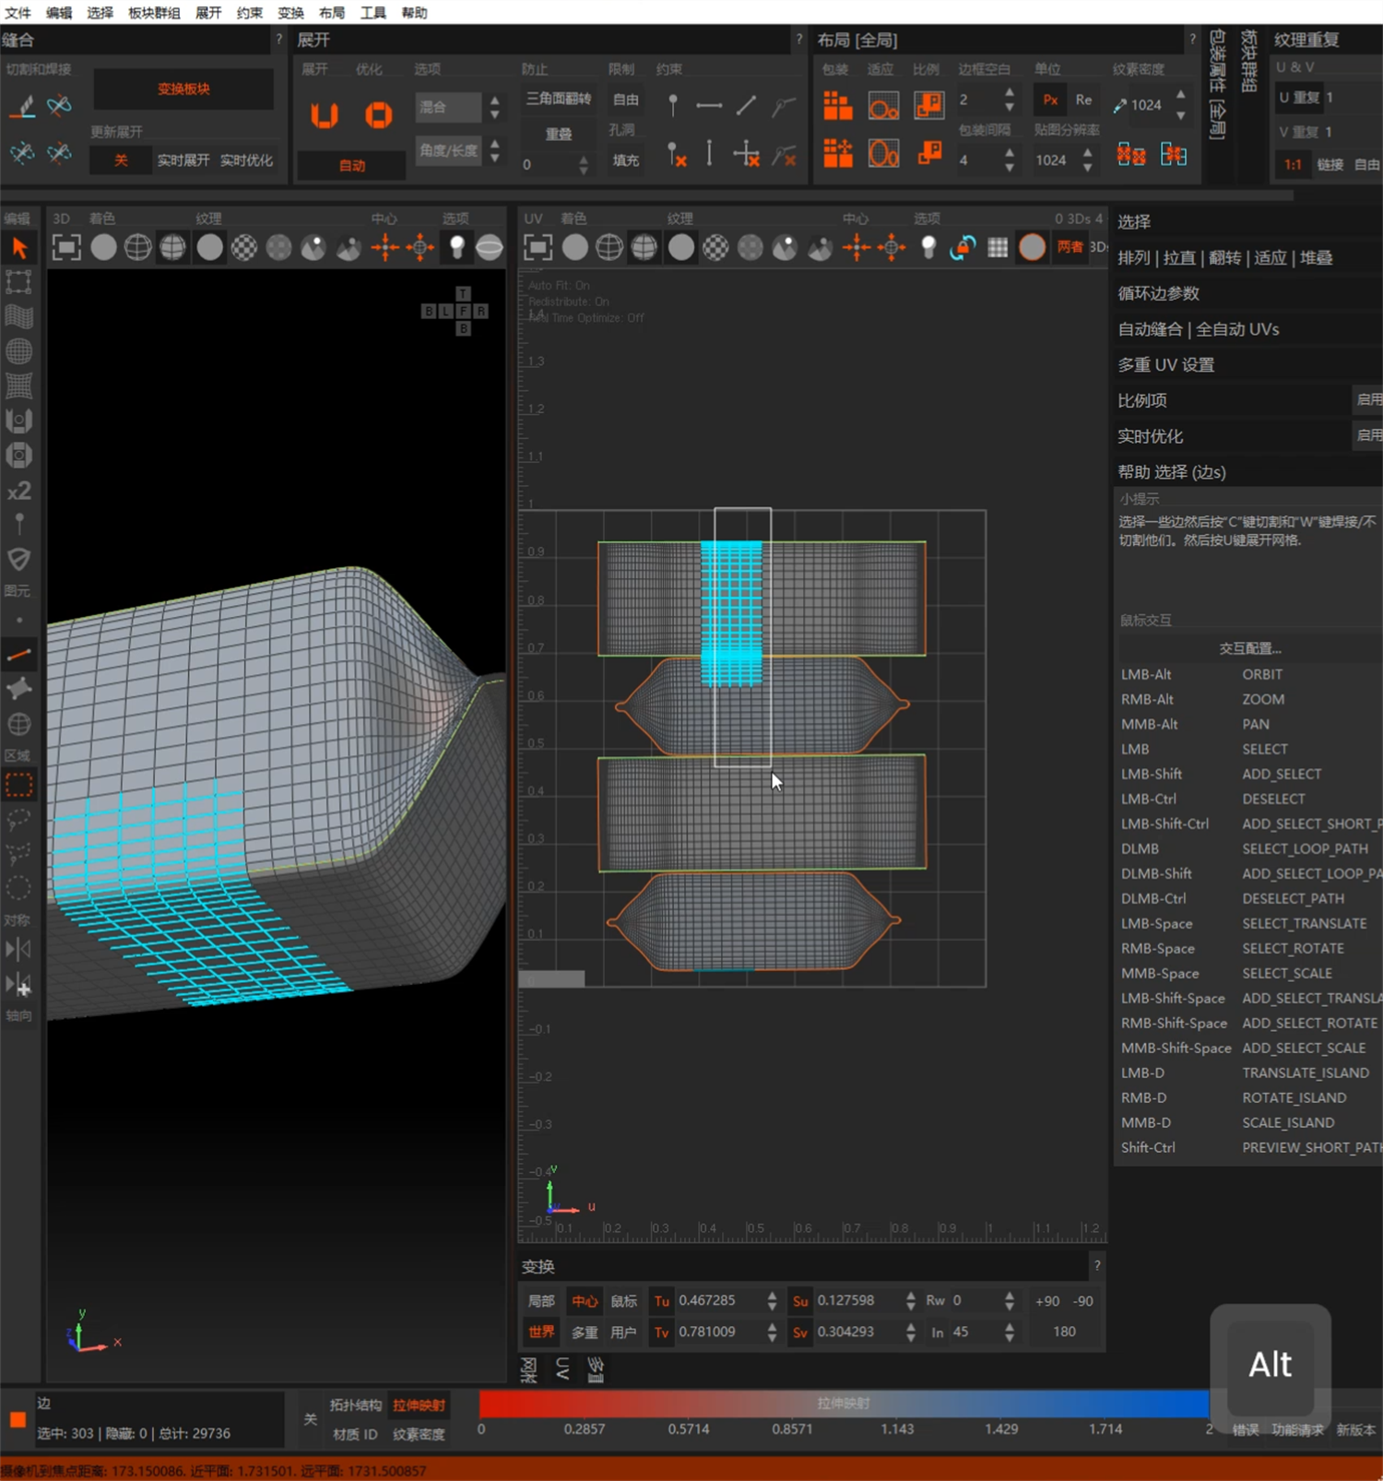This screenshot has height=1481, width=1383.
Task: Click the 3D viewport frame-fit icon
Action: [66, 247]
